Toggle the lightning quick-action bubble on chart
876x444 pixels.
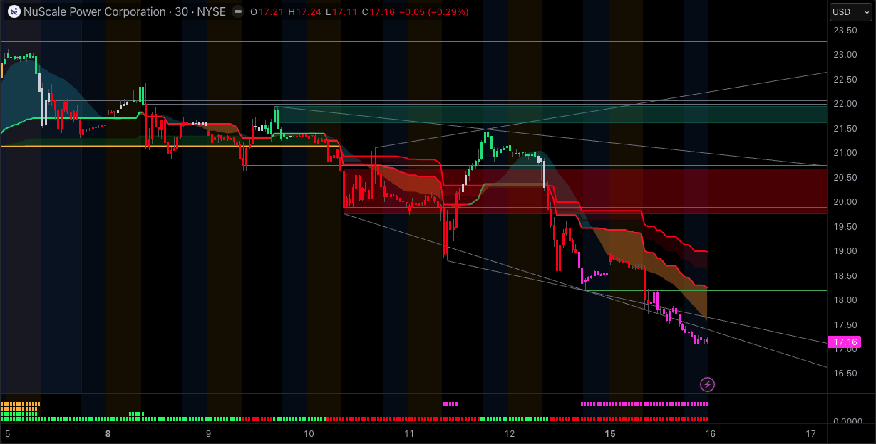pos(706,385)
